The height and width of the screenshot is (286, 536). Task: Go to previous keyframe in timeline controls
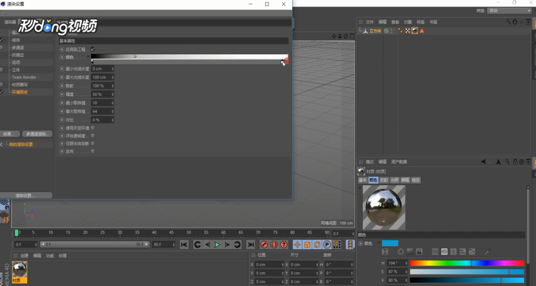197,244
